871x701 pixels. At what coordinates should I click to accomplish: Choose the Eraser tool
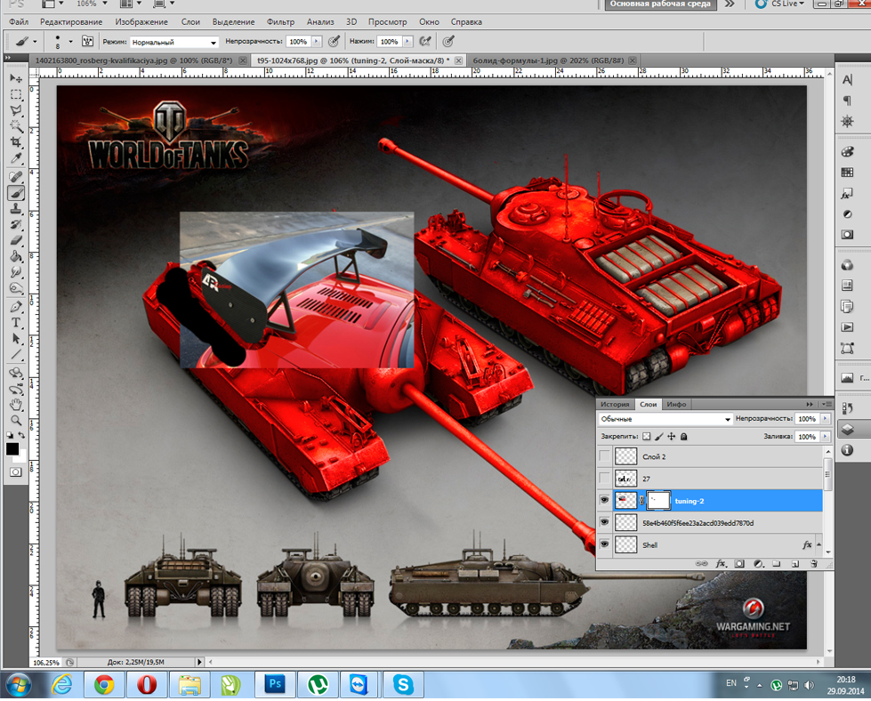pos(16,240)
